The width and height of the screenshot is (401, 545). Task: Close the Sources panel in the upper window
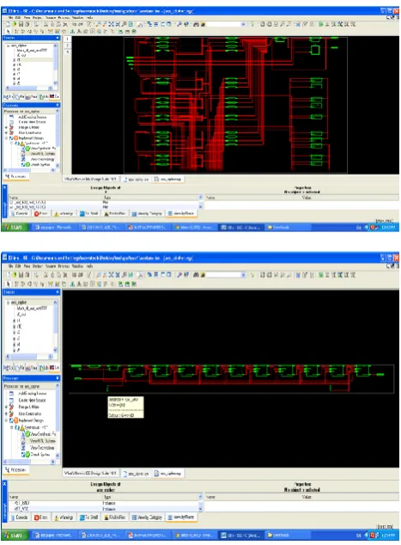[x=58, y=38]
